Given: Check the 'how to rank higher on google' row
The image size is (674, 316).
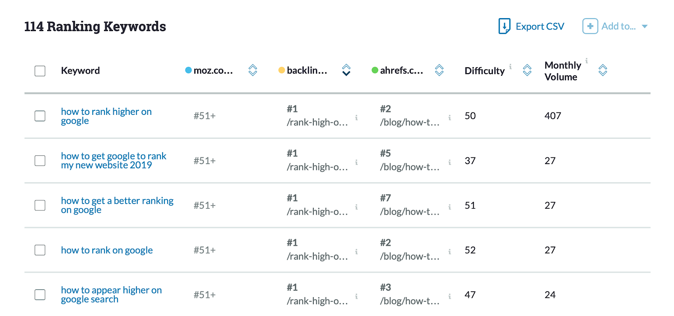Looking at the screenshot, I should 40,116.
